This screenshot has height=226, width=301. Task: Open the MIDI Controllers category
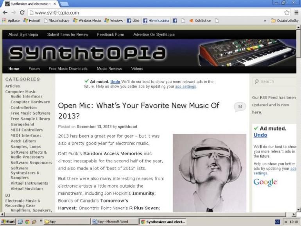(27, 130)
